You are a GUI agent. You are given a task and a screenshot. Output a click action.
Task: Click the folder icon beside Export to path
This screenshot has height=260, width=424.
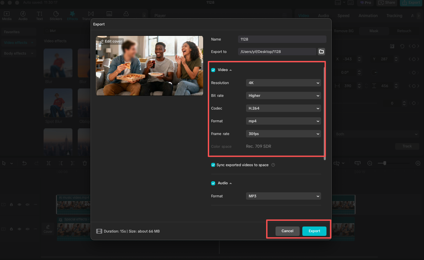tap(321, 52)
